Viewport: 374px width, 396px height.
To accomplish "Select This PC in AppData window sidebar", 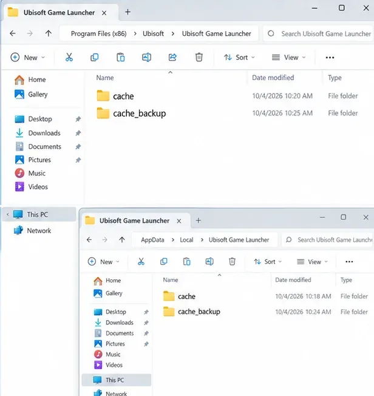I will 116,380.
